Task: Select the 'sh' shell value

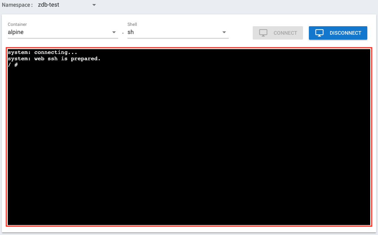Action: point(131,32)
